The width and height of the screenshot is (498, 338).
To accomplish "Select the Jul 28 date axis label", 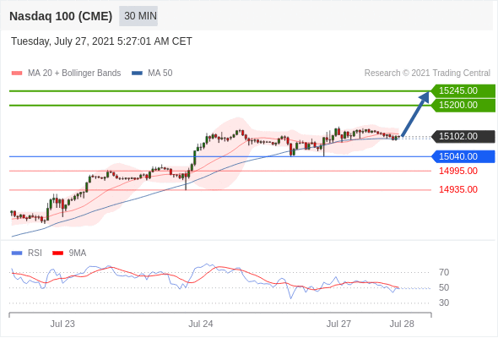I will (x=402, y=324).
